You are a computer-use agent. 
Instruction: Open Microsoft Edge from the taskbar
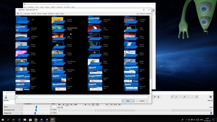[x=19, y=120]
